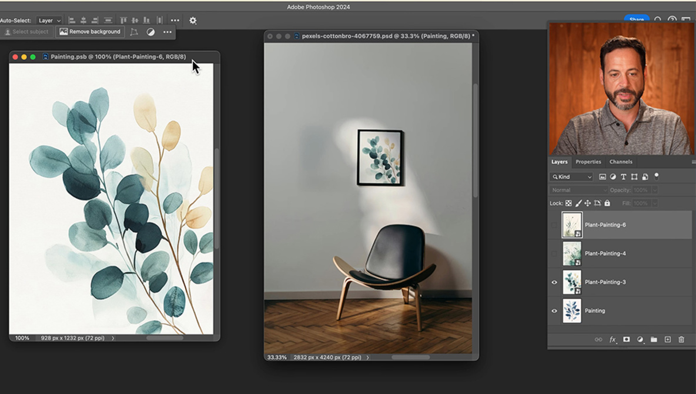Hide the Painting layer
Viewport: 696px width, 394px height.
click(x=554, y=311)
